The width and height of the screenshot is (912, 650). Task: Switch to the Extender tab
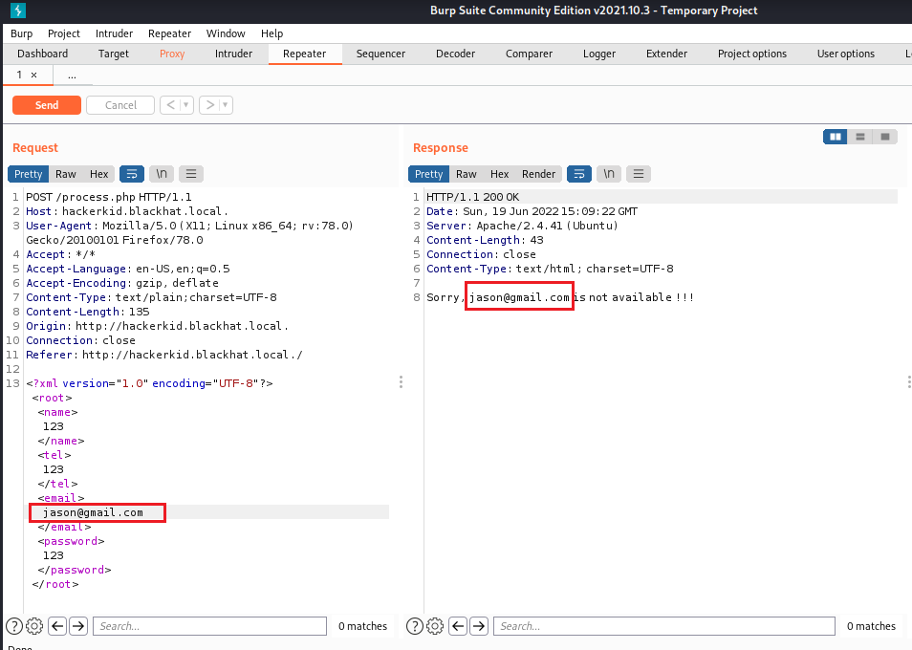666,54
